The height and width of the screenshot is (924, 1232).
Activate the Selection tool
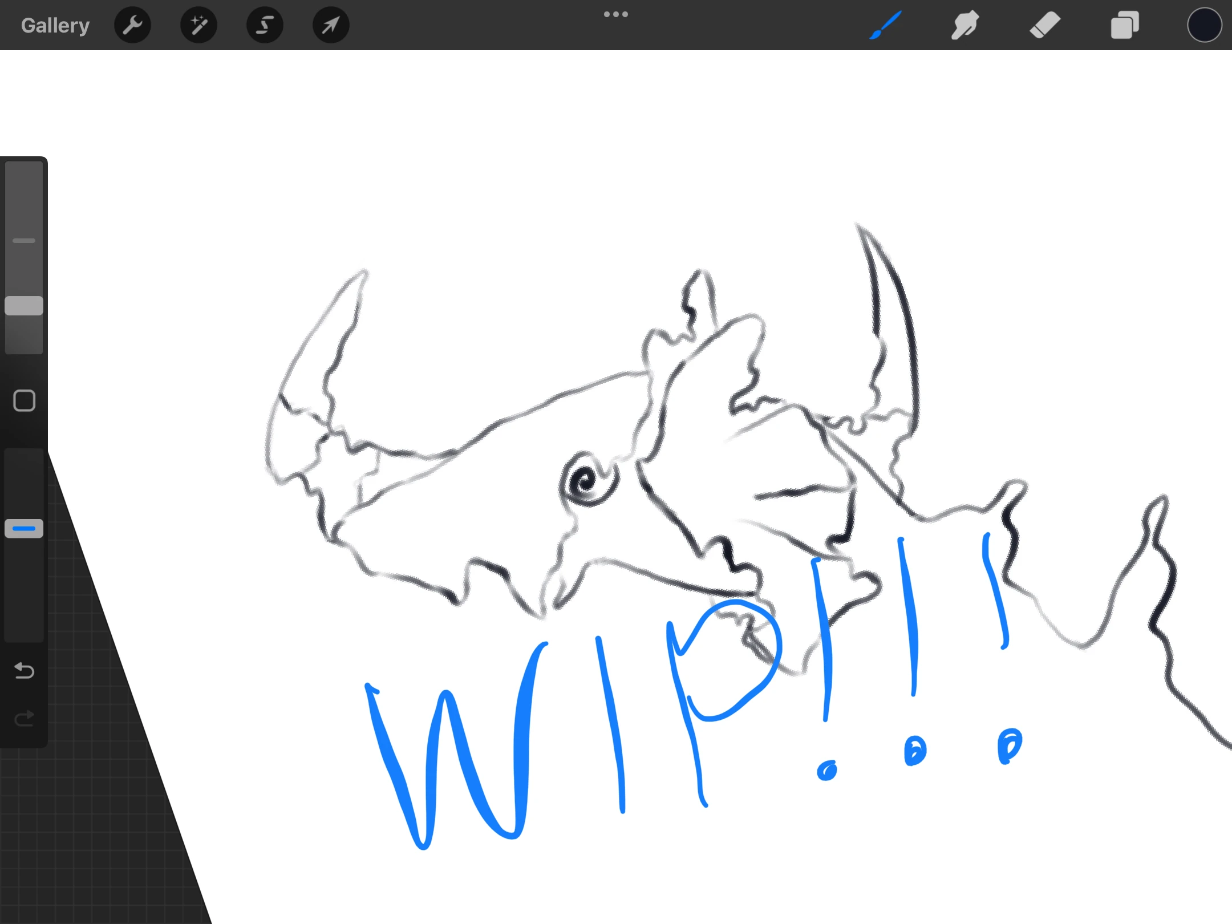pos(264,25)
